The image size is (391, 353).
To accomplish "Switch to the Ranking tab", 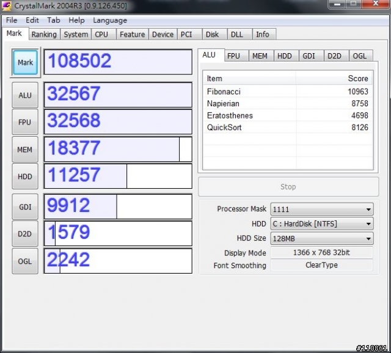I will coord(44,34).
